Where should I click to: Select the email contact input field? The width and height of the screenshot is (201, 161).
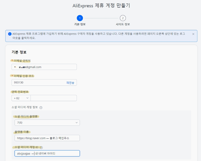44,67
